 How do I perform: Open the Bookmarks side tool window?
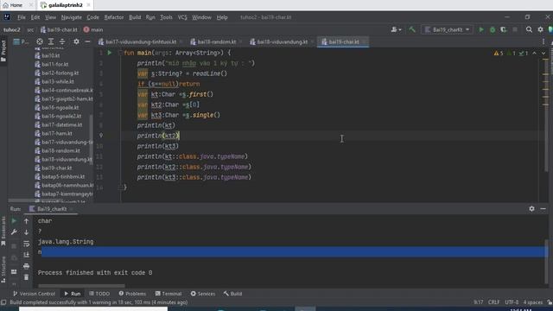[3, 231]
